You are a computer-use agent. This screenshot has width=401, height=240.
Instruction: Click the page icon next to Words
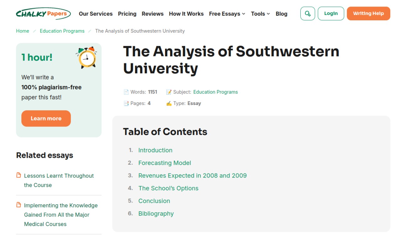[x=126, y=92]
